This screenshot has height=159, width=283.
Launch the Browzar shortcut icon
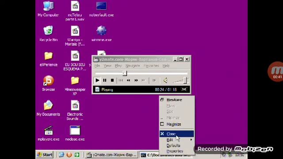(48, 83)
